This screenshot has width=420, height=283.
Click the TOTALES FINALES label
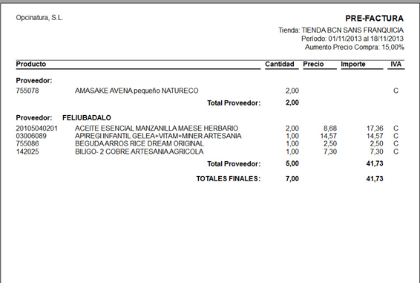[x=229, y=179]
